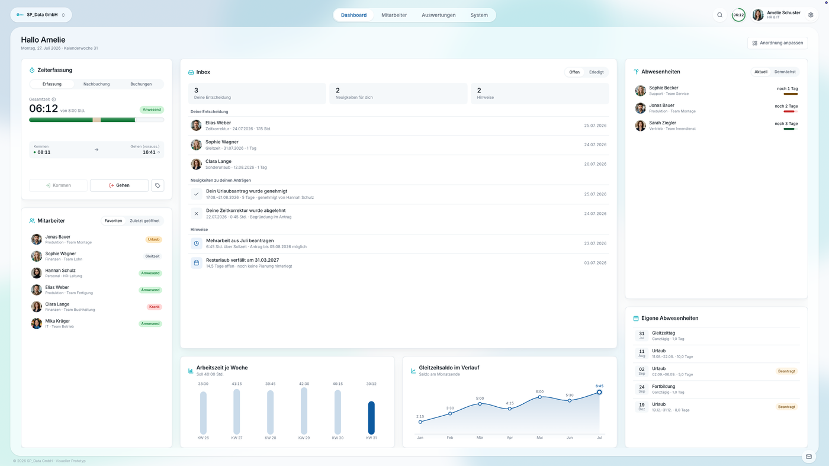Click Sophie Becker's avatar in Abwesenheiten

[x=640, y=91]
